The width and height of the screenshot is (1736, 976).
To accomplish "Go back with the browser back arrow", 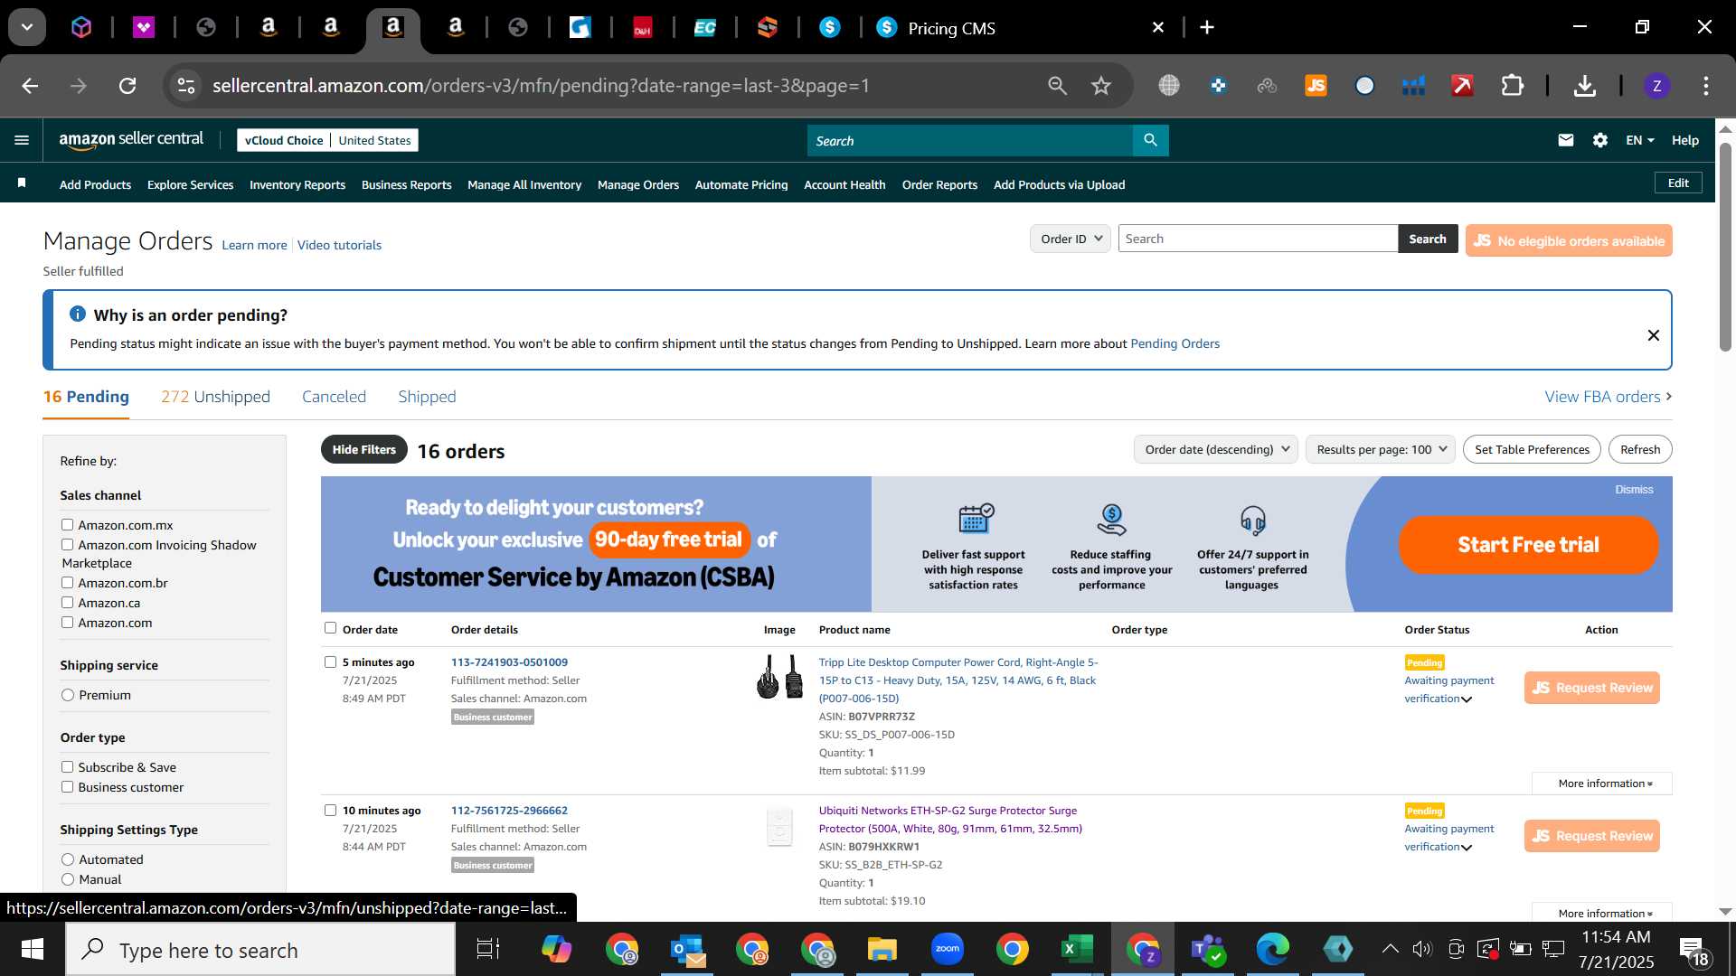I will coord(30,86).
